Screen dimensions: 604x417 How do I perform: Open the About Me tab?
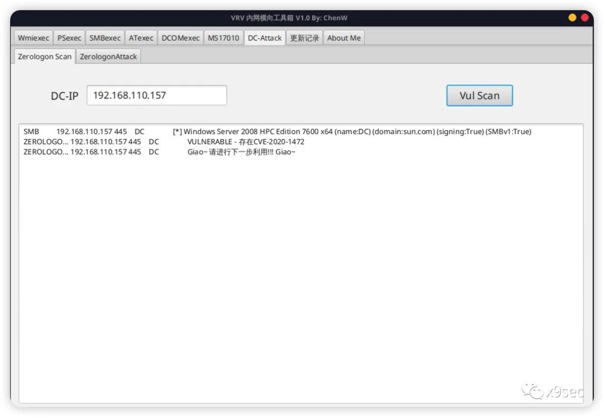pos(343,37)
